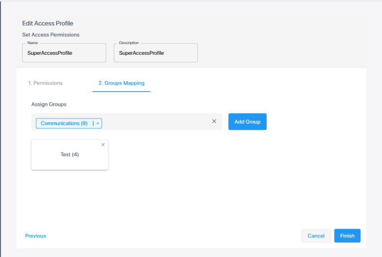Select the Communications (9) chip label

pos(64,123)
